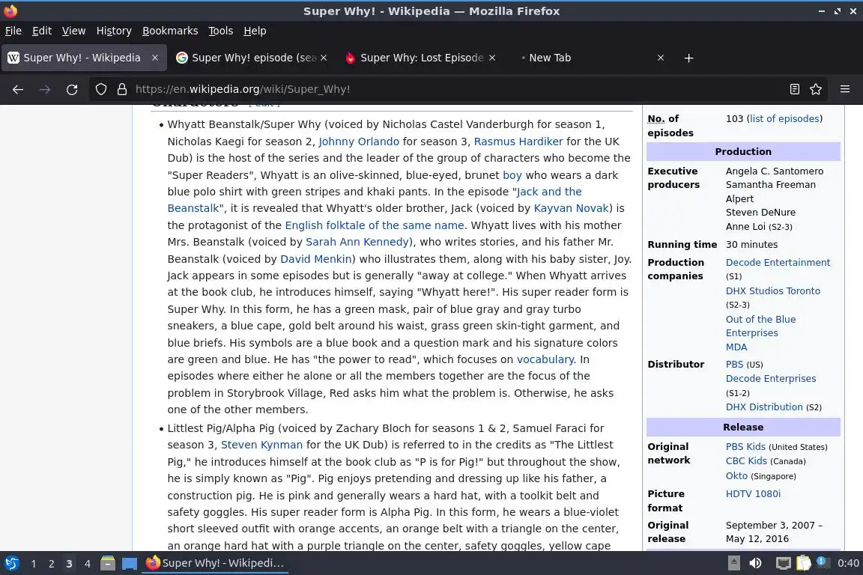
Task: Open the File menu
Action: pos(13,31)
